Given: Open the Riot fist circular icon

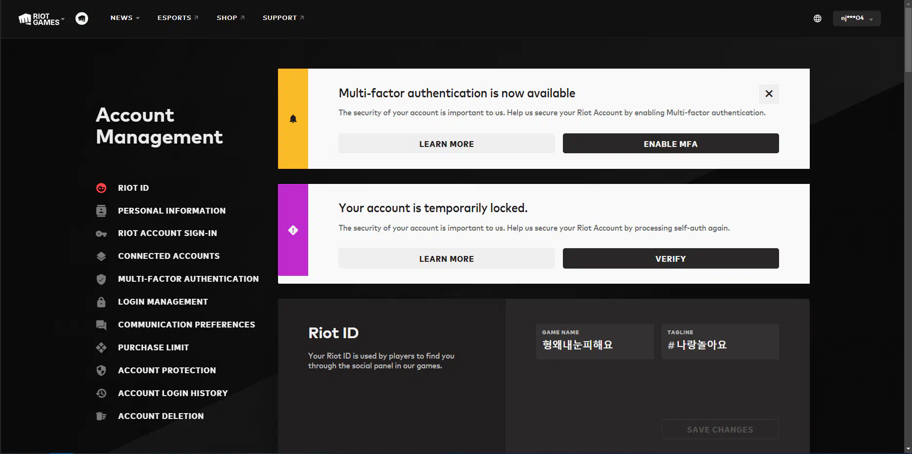Looking at the screenshot, I should tap(82, 18).
